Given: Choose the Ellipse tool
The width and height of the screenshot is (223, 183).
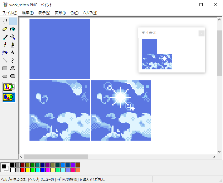Looking at the screenshot, I should 5,76.
